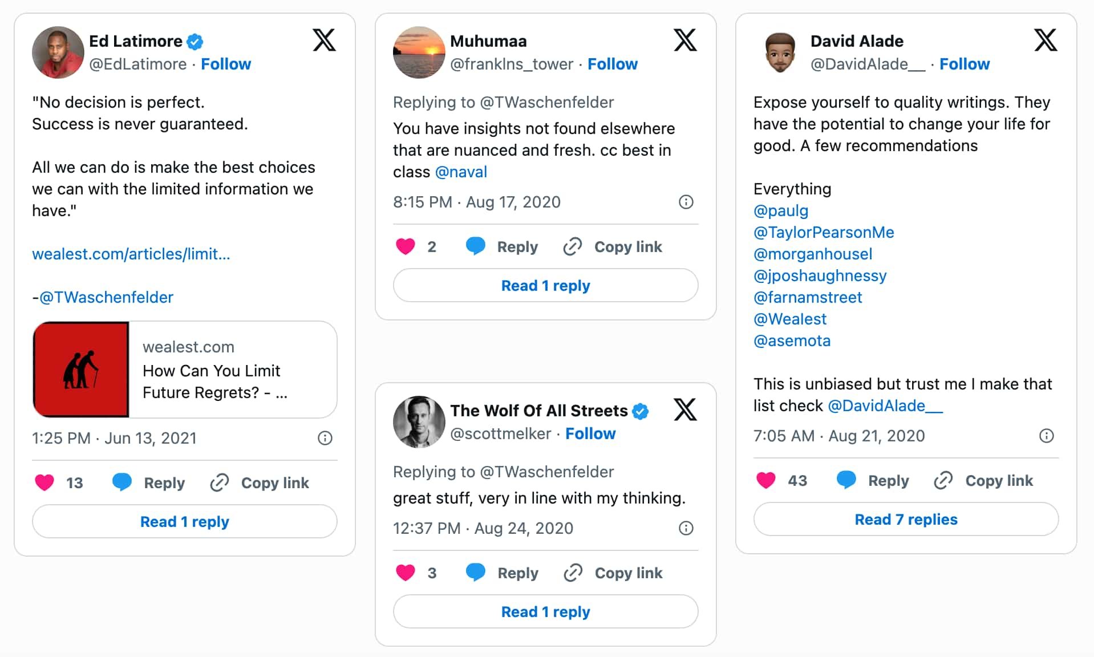The height and width of the screenshot is (657, 1094).
Task: Click the X logo on David Alade's tweet
Action: point(1045,40)
